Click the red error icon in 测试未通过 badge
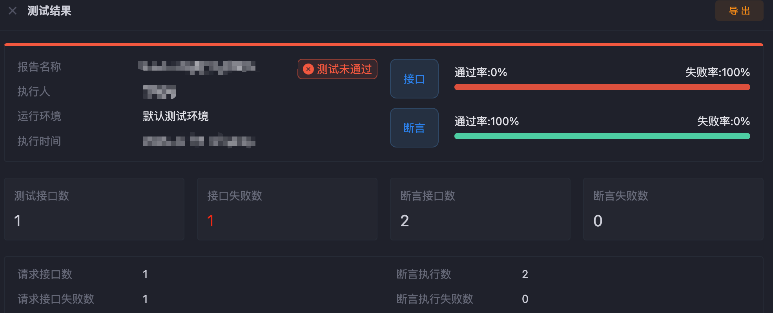 tap(308, 69)
